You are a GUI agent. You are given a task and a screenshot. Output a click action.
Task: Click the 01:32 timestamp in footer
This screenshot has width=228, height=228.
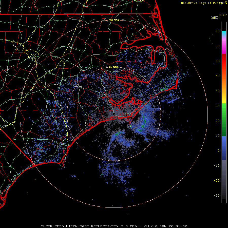(x=181, y=226)
